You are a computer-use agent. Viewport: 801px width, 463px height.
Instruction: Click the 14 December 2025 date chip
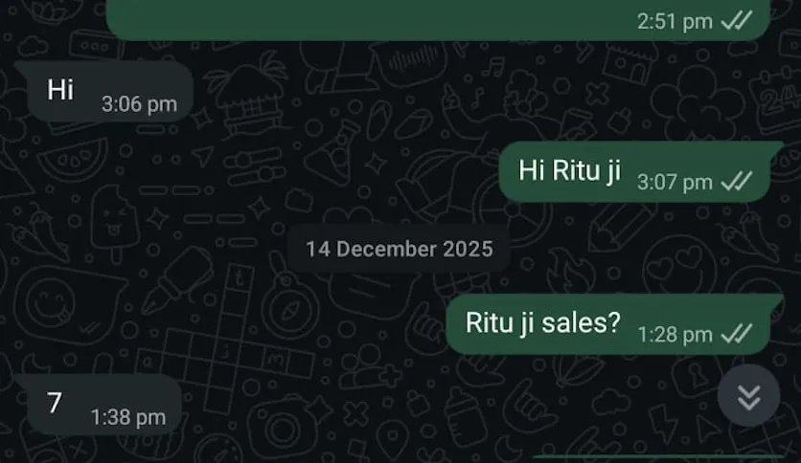tap(399, 249)
